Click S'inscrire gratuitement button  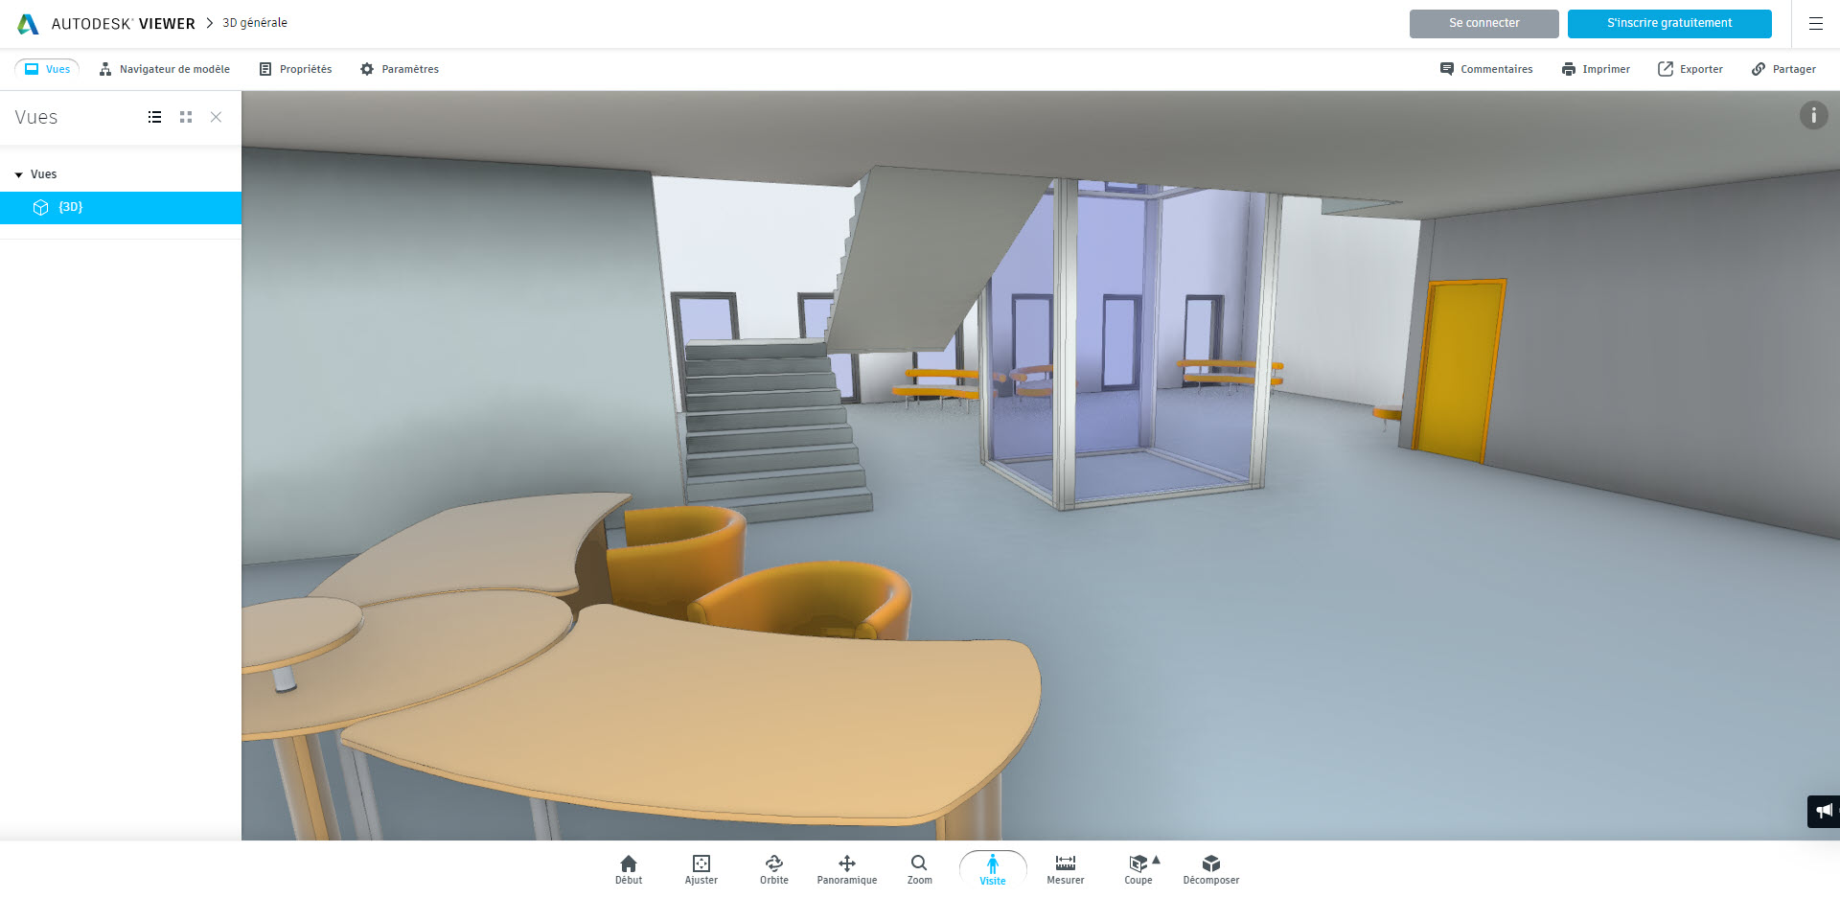(1668, 23)
